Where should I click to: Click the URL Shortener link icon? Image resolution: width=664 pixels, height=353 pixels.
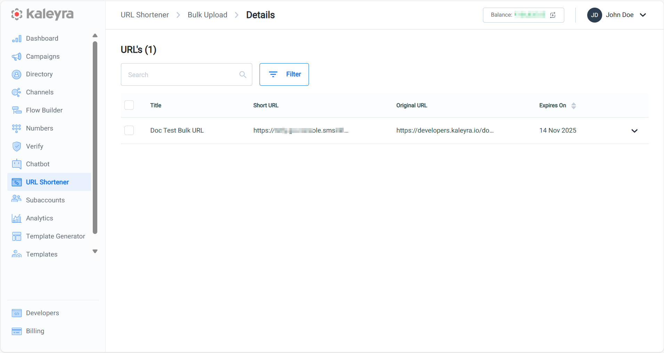coord(17,182)
